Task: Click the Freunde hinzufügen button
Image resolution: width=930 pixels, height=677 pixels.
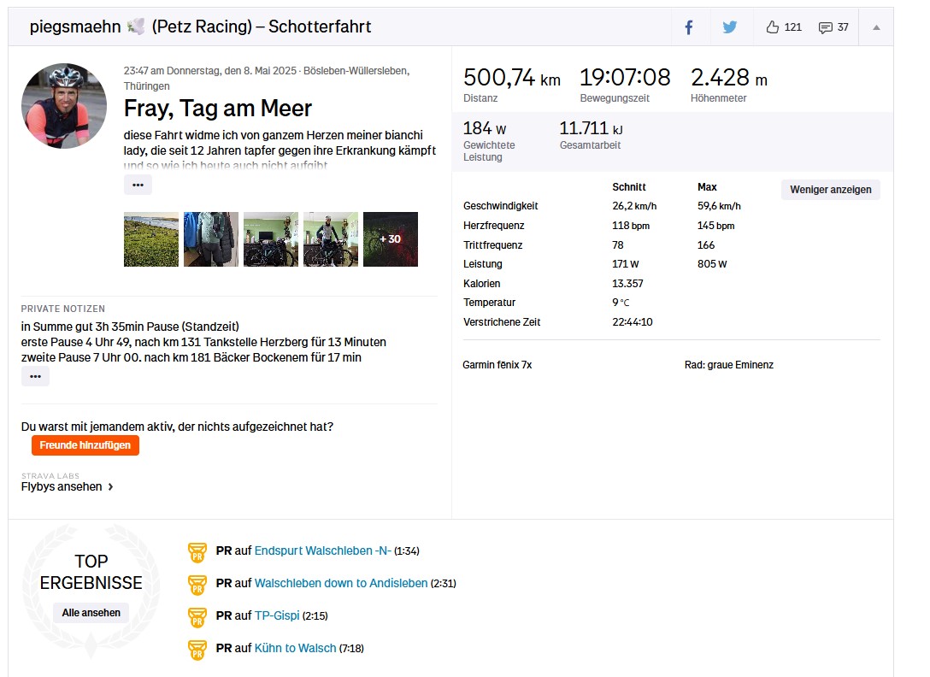Action: pyautogui.click(x=85, y=445)
